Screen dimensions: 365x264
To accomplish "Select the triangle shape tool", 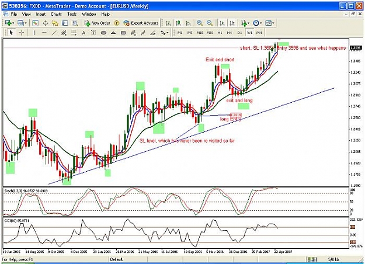I will click(113, 33).
